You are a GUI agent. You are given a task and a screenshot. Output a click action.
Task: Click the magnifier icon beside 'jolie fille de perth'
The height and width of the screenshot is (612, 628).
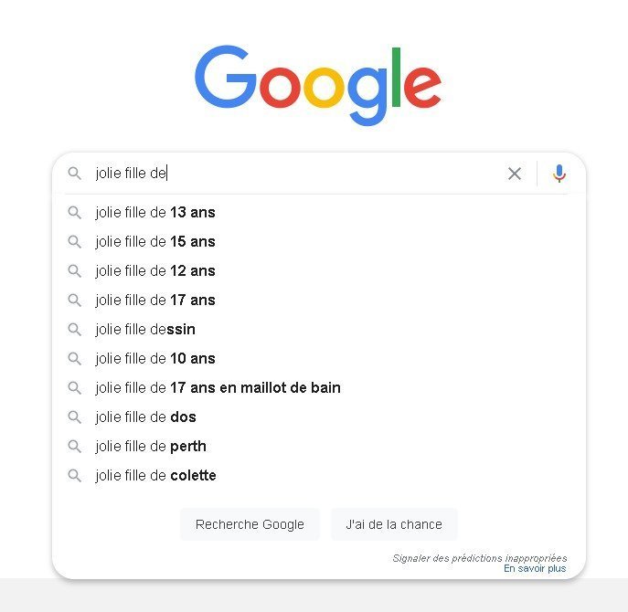pyautogui.click(x=75, y=446)
